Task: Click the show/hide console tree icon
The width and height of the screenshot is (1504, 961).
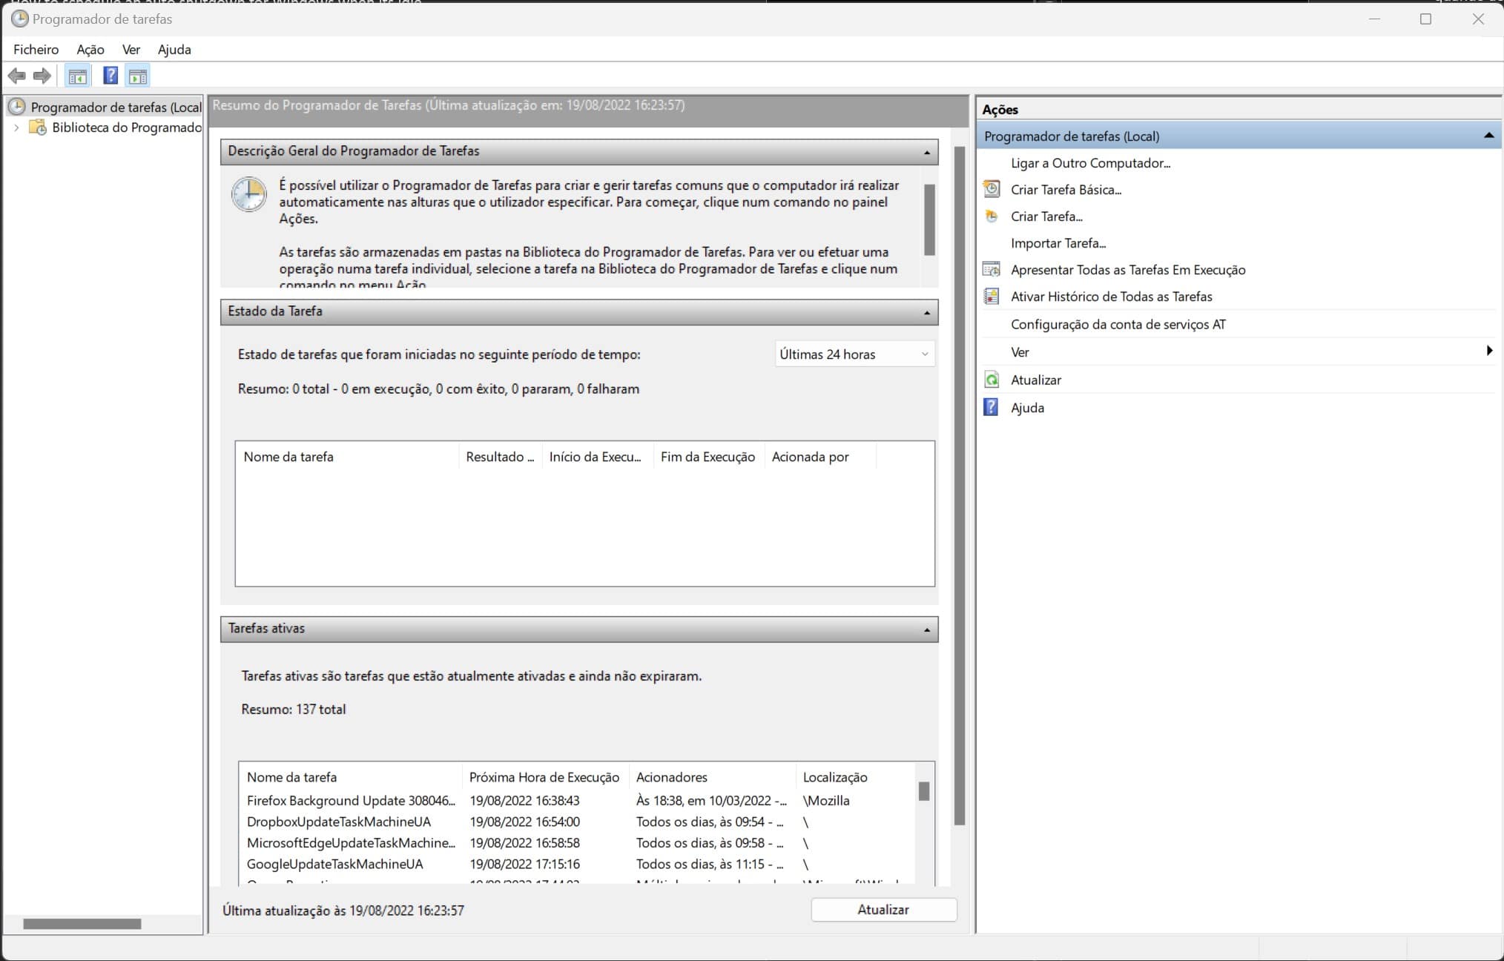Action: click(77, 76)
